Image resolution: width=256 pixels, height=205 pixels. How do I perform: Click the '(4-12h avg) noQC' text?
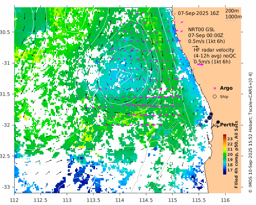pos(215,56)
